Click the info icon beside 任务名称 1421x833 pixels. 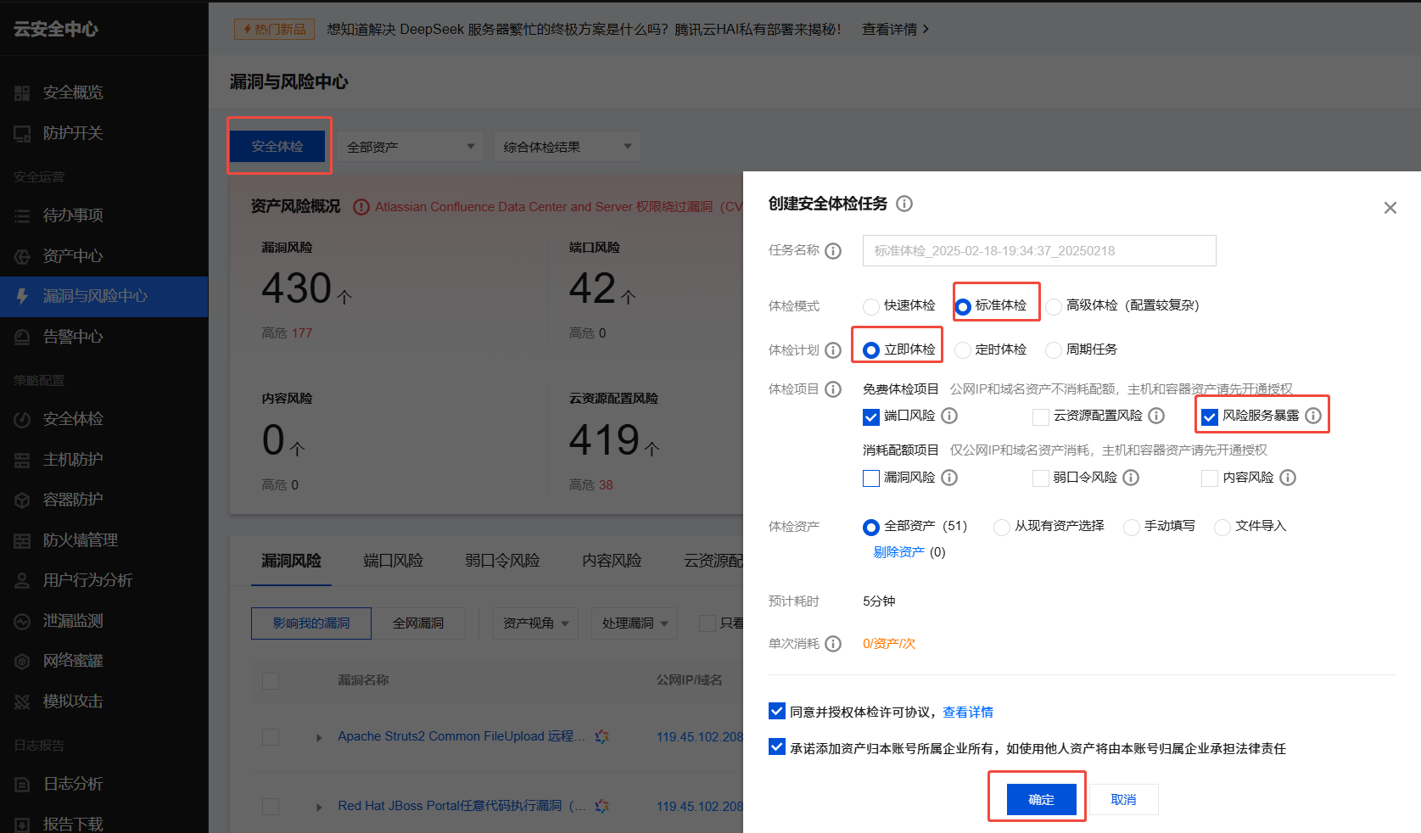[x=833, y=250]
